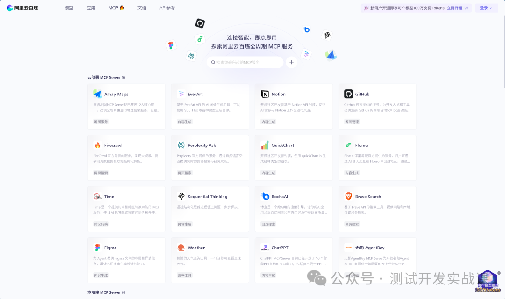Open the Flomo card title
This screenshot has width=505, height=299.
click(361, 146)
